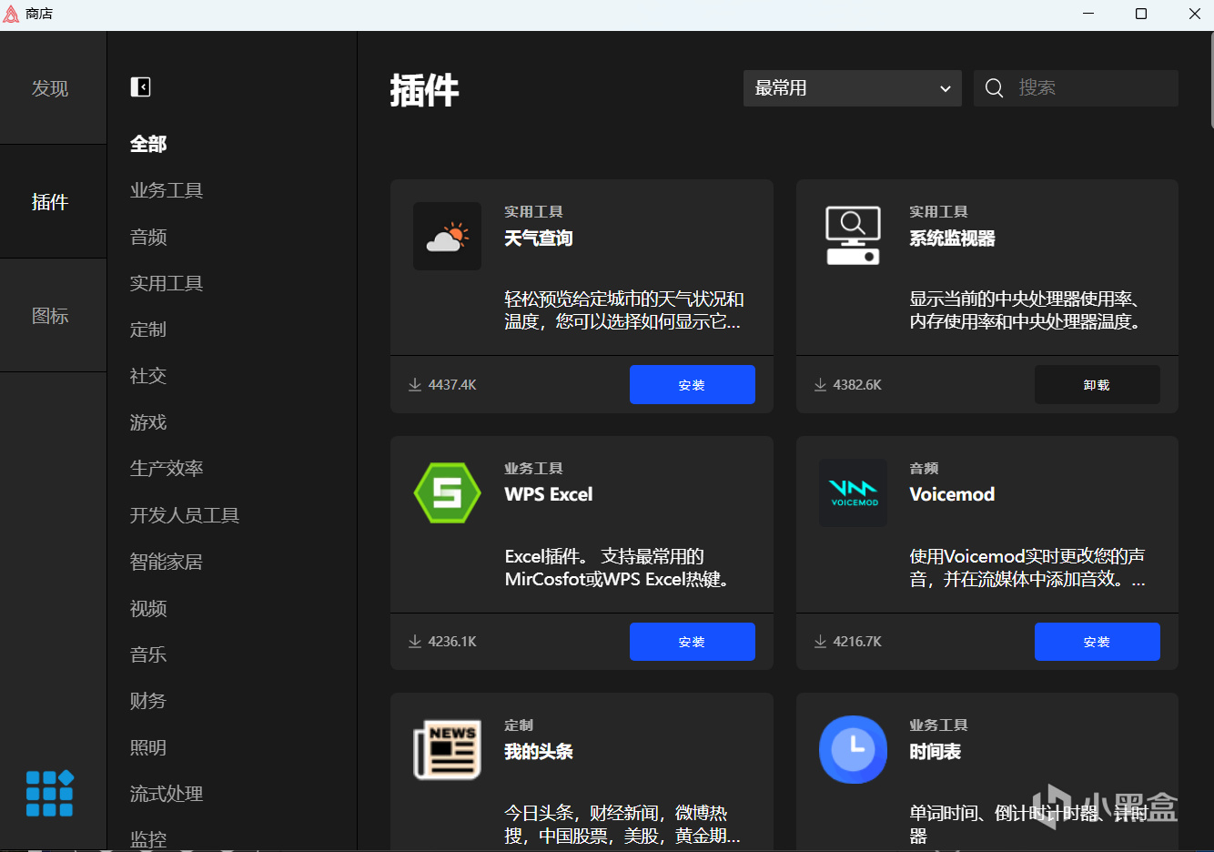The width and height of the screenshot is (1214, 852).
Task: Switch to the 插件 tab
Action: click(53, 201)
